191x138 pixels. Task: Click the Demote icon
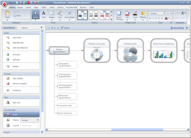8,60
